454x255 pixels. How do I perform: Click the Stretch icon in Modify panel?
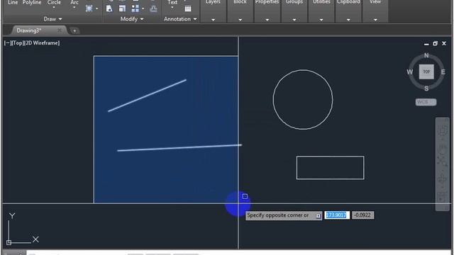point(109,8)
